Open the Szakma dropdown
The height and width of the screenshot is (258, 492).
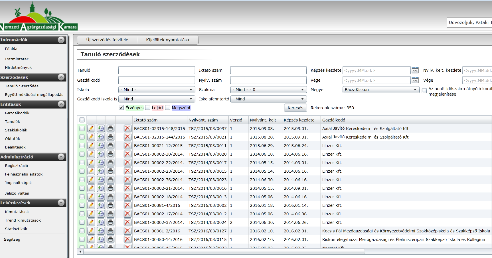tap(268, 90)
